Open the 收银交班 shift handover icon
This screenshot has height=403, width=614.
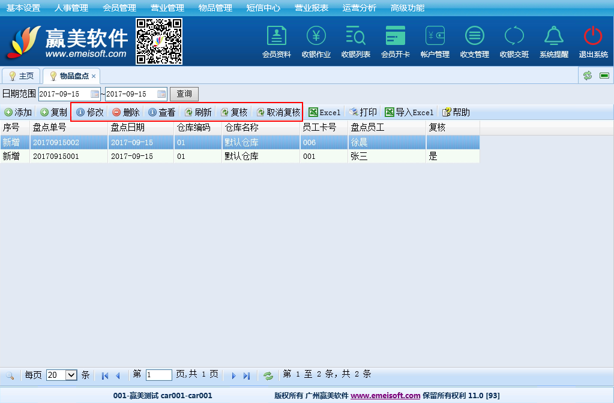coord(514,42)
